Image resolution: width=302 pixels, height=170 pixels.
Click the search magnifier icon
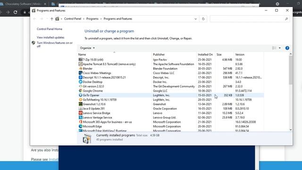pos(286,19)
